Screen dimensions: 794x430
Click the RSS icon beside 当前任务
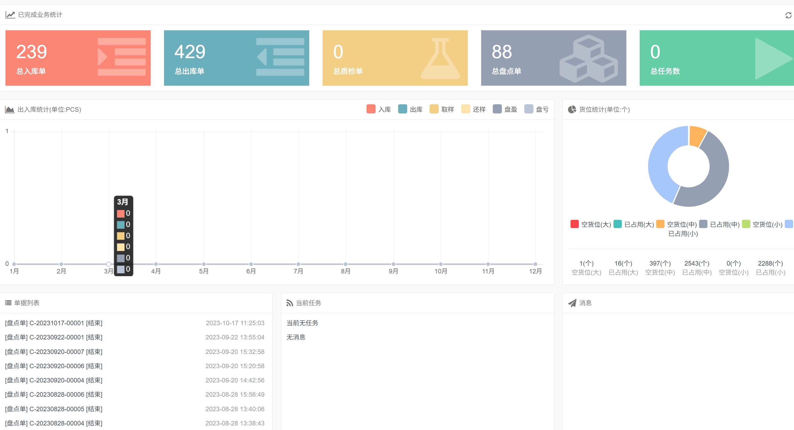point(290,303)
